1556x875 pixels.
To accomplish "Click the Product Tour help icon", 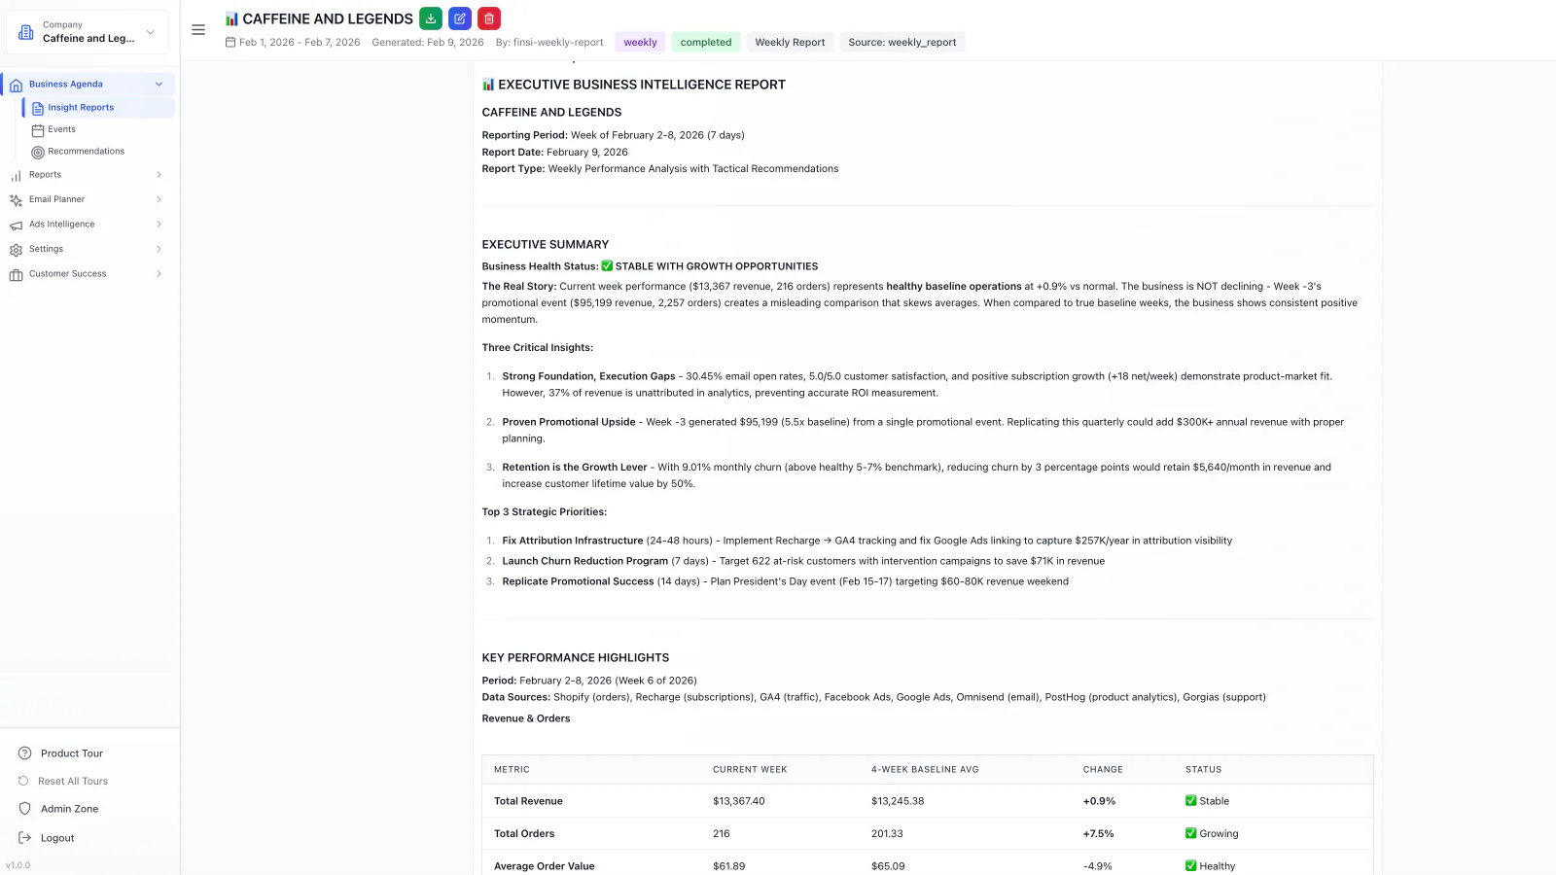I will coord(25,753).
